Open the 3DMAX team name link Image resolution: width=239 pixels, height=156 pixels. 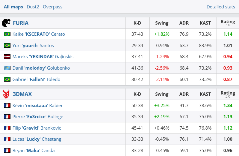[22, 94]
